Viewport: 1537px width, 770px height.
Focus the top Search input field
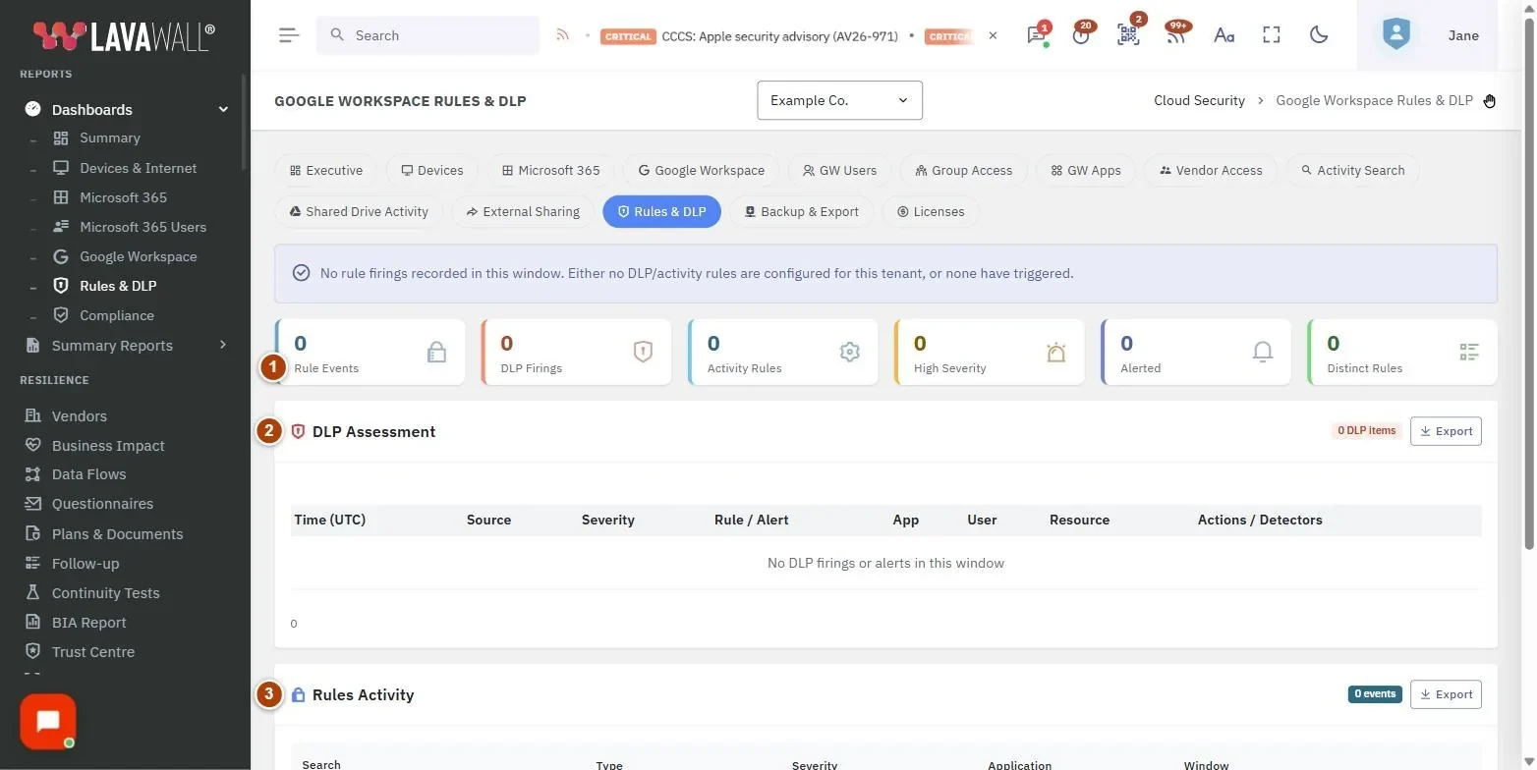pos(427,35)
